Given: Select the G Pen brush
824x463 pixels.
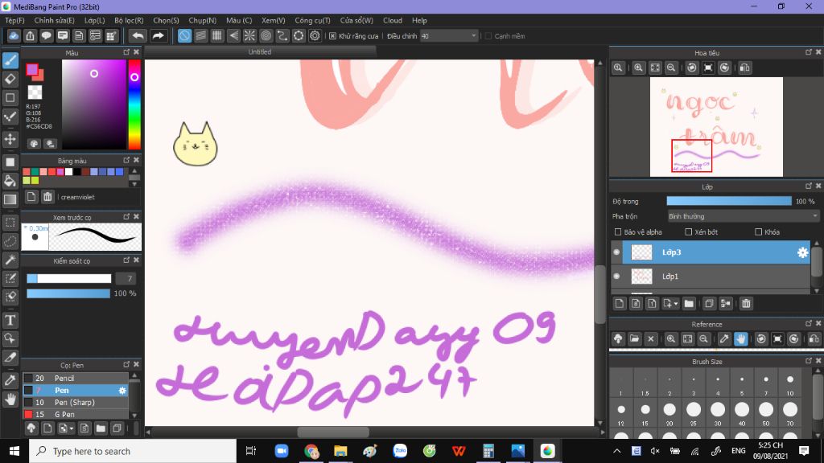Looking at the screenshot, I should point(75,414).
